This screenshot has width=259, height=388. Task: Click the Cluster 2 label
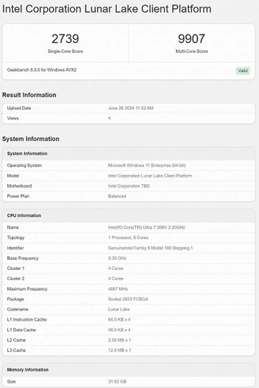click(15, 278)
